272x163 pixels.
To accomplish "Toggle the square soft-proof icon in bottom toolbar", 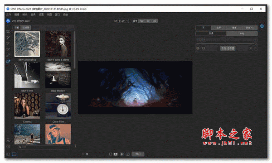I will point(111,154).
